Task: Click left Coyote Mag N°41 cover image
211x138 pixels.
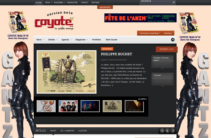Action: [18, 22]
